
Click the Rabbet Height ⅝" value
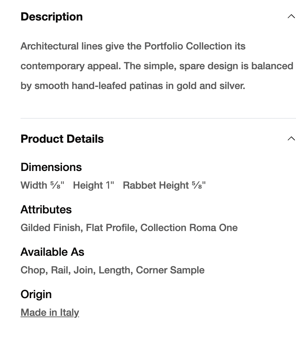click(x=164, y=185)
